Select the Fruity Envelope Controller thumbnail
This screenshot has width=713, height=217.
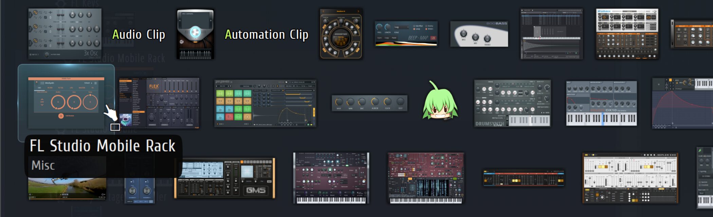682,103
